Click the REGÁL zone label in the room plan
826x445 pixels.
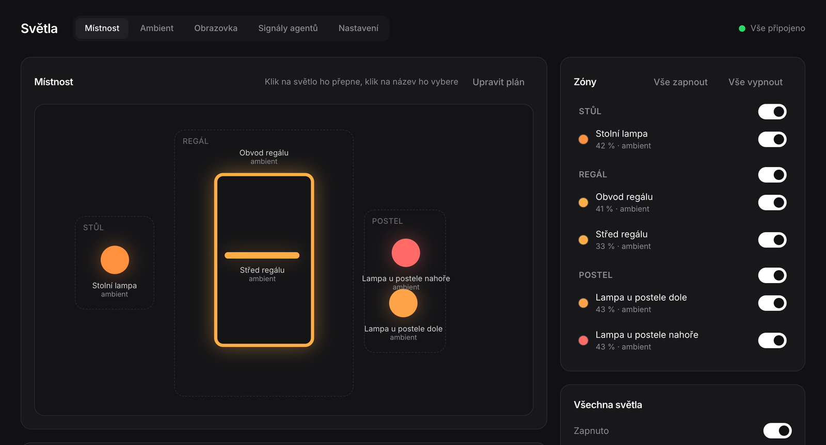point(196,141)
